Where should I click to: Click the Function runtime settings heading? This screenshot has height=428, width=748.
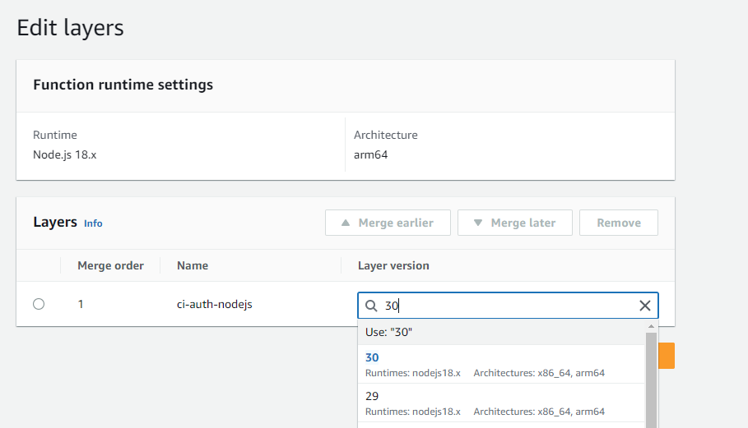coord(123,85)
